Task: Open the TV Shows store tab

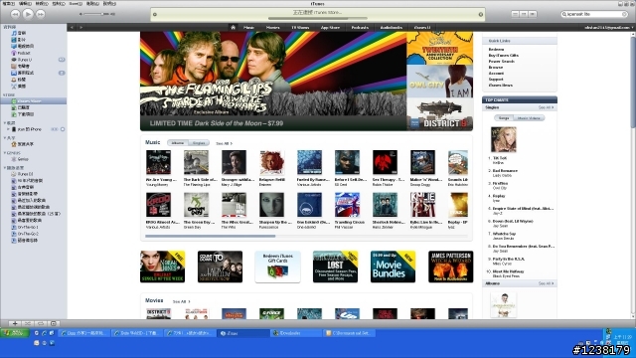Action: (x=300, y=28)
